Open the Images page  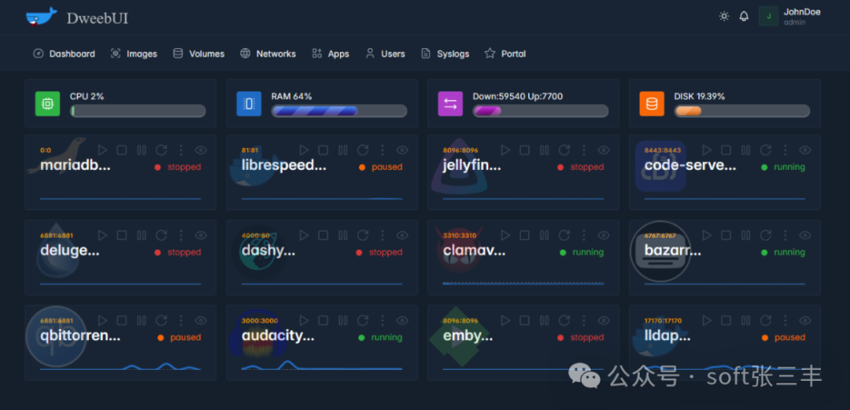click(134, 54)
